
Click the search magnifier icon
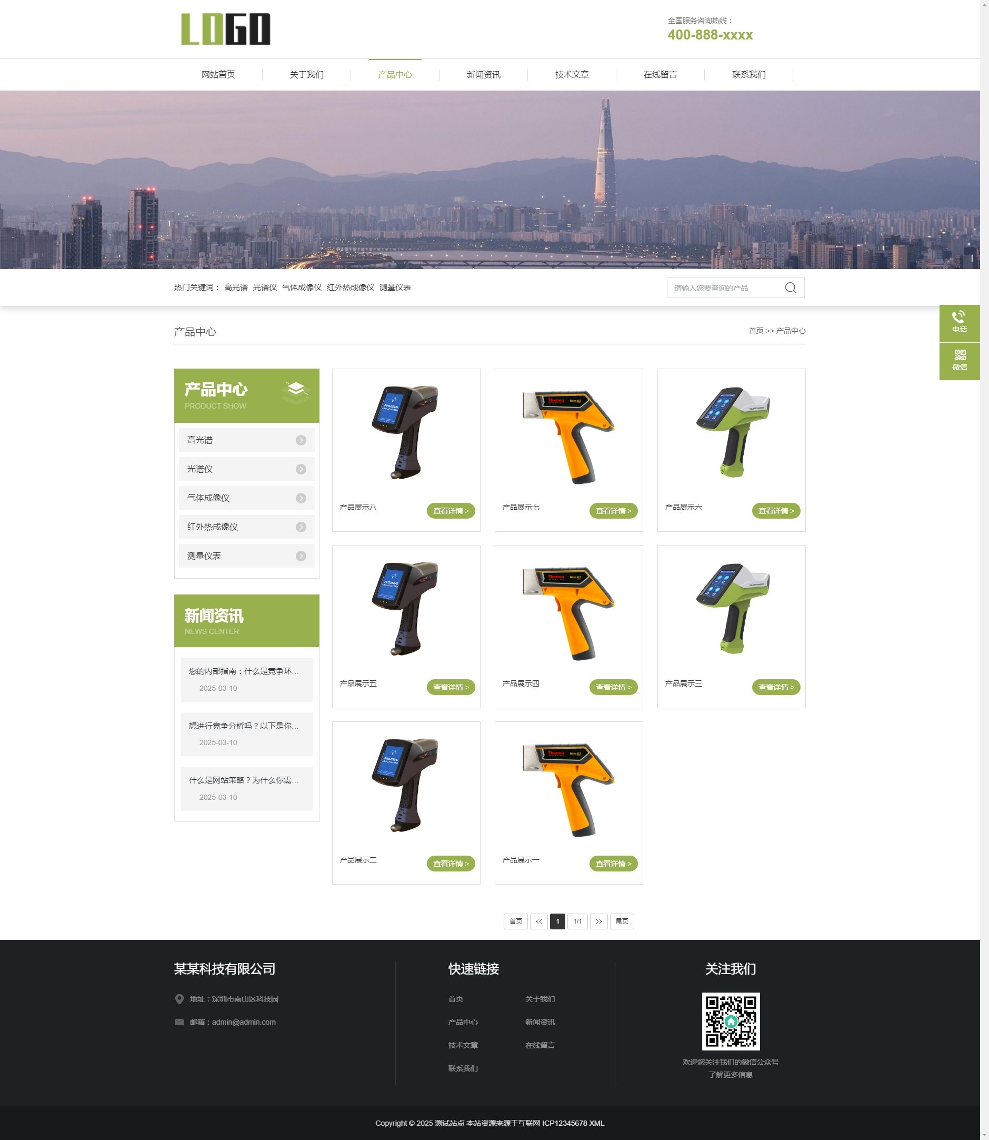click(x=790, y=288)
